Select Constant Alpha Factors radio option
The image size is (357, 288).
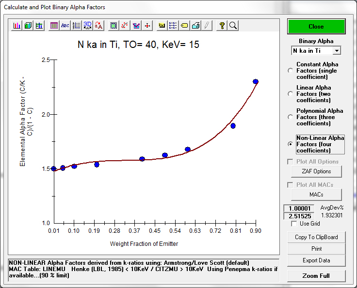tap(291, 71)
